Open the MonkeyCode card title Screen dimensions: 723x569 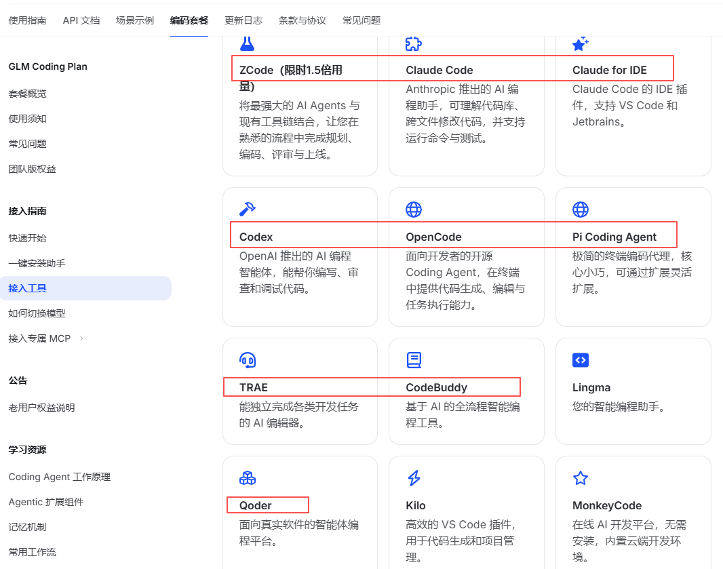607,505
